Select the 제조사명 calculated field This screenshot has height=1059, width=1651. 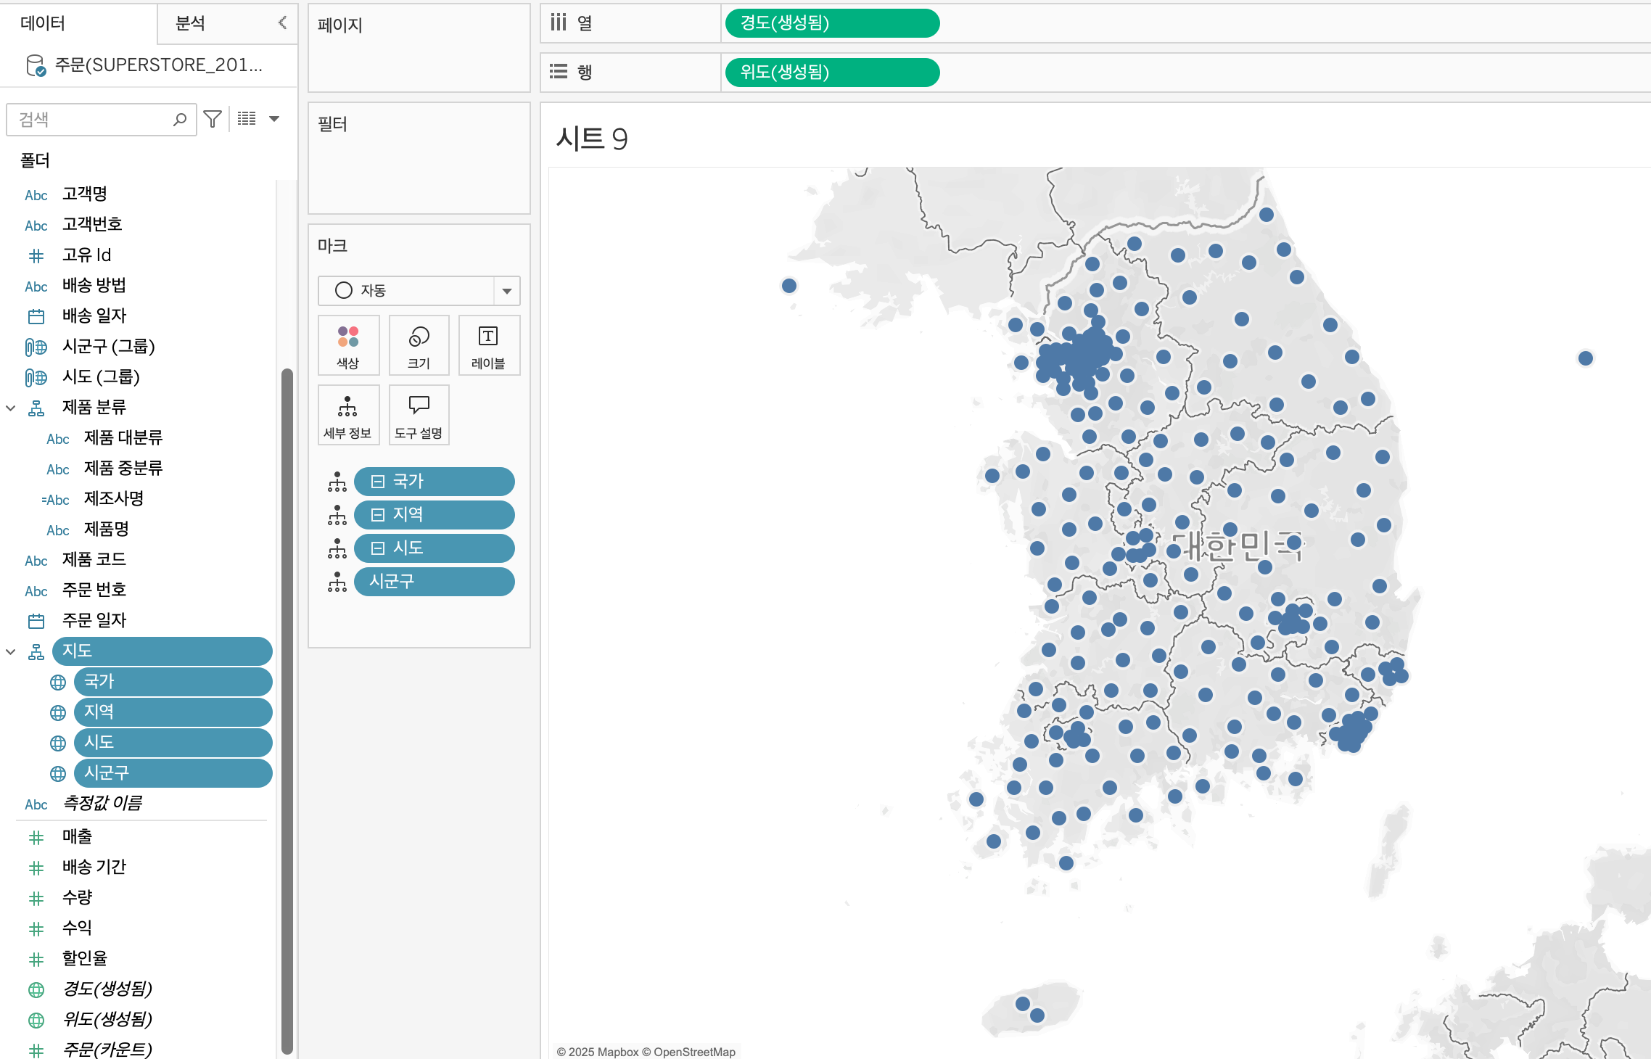coord(114,498)
